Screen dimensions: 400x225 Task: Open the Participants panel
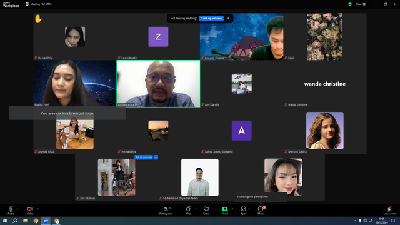click(x=166, y=211)
